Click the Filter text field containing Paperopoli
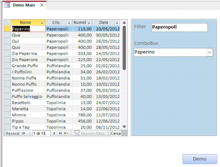220x167 pixels. (x=179, y=27)
